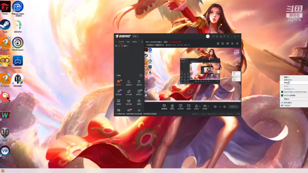Expand the speaker dropdown arrow
The image size is (308, 173).
[x=208, y=106]
